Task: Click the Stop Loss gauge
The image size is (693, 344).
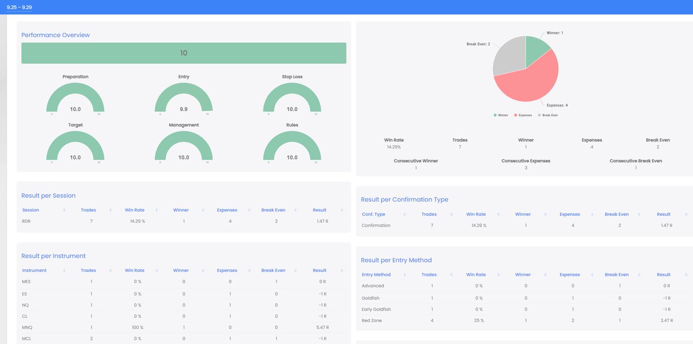Action: coord(292,97)
